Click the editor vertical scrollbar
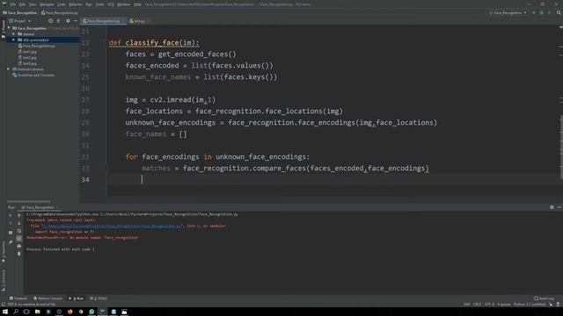Viewport: 563px width, 316px height. [561, 147]
